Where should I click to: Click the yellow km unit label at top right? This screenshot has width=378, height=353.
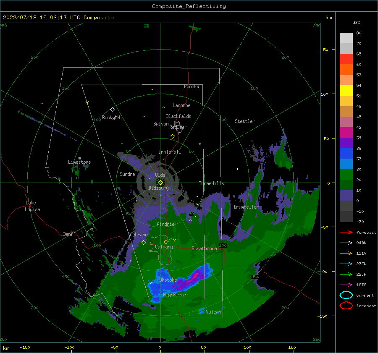tap(328, 18)
